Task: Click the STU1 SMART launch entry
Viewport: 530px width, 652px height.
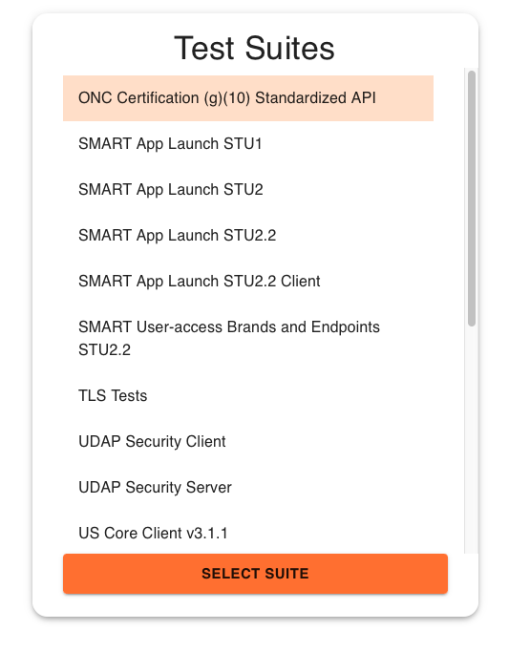Action: pyautogui.click(x=248, y=144)
